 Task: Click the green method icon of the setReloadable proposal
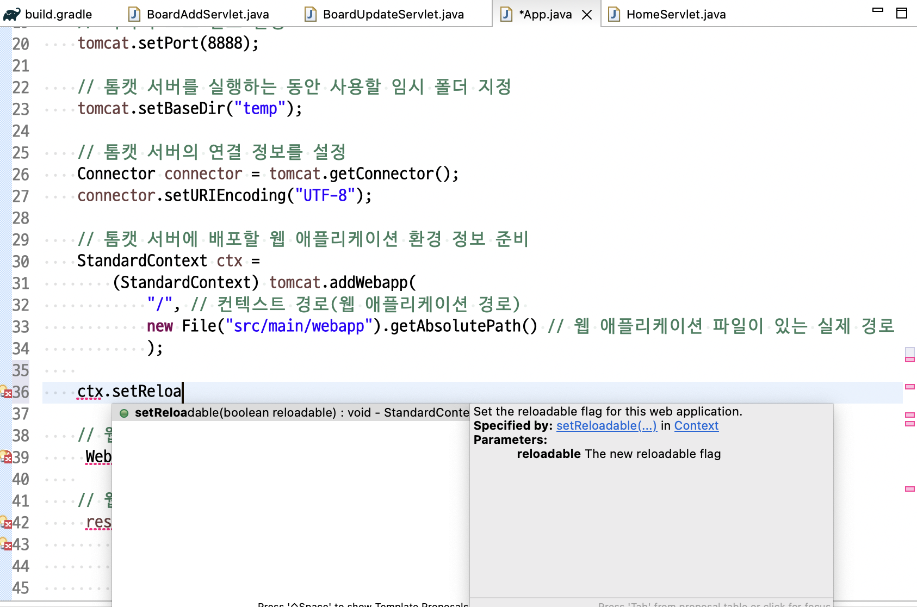tap(124, 413)
